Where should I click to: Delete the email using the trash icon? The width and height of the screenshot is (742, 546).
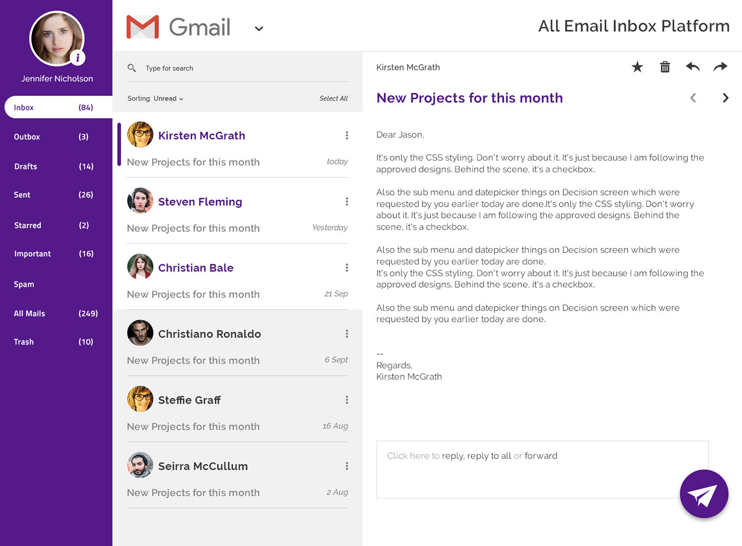coord(665,67)
